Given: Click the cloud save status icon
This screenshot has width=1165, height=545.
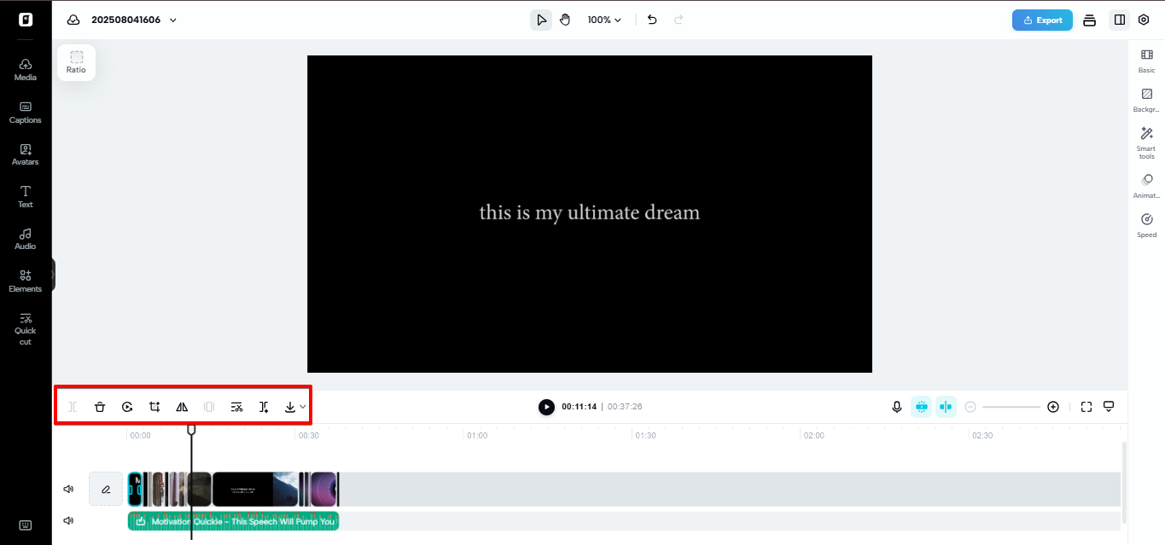Looking at the screenshot, I should click(x=73, y=20).
